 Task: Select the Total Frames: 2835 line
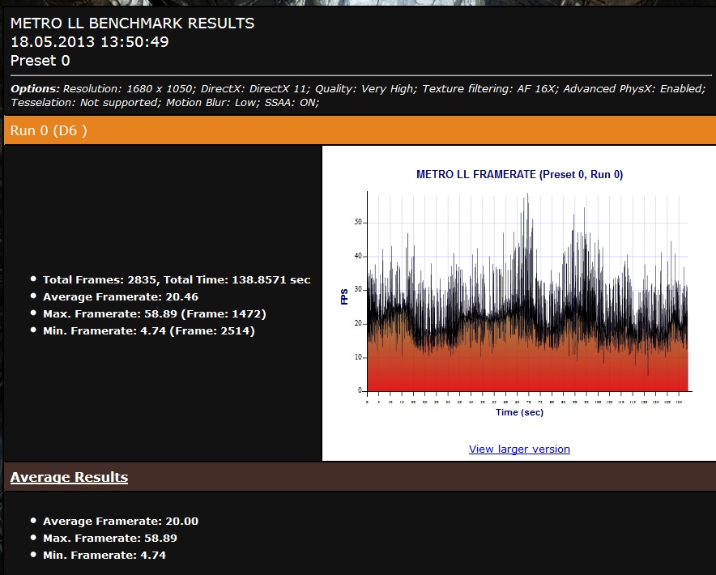pyautogui.click(x=177, y=279)
